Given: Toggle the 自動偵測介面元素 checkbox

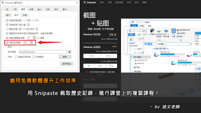Looking at the screenshot, I should 7,25.
